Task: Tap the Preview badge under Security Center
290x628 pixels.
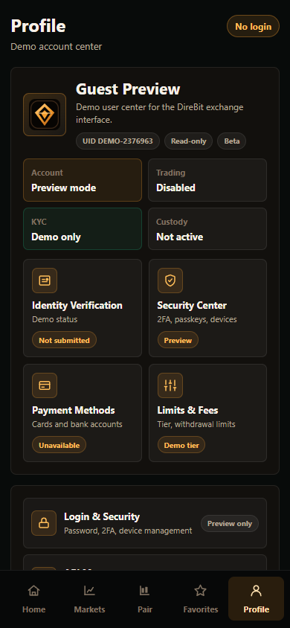Action: tap(178, 340)
